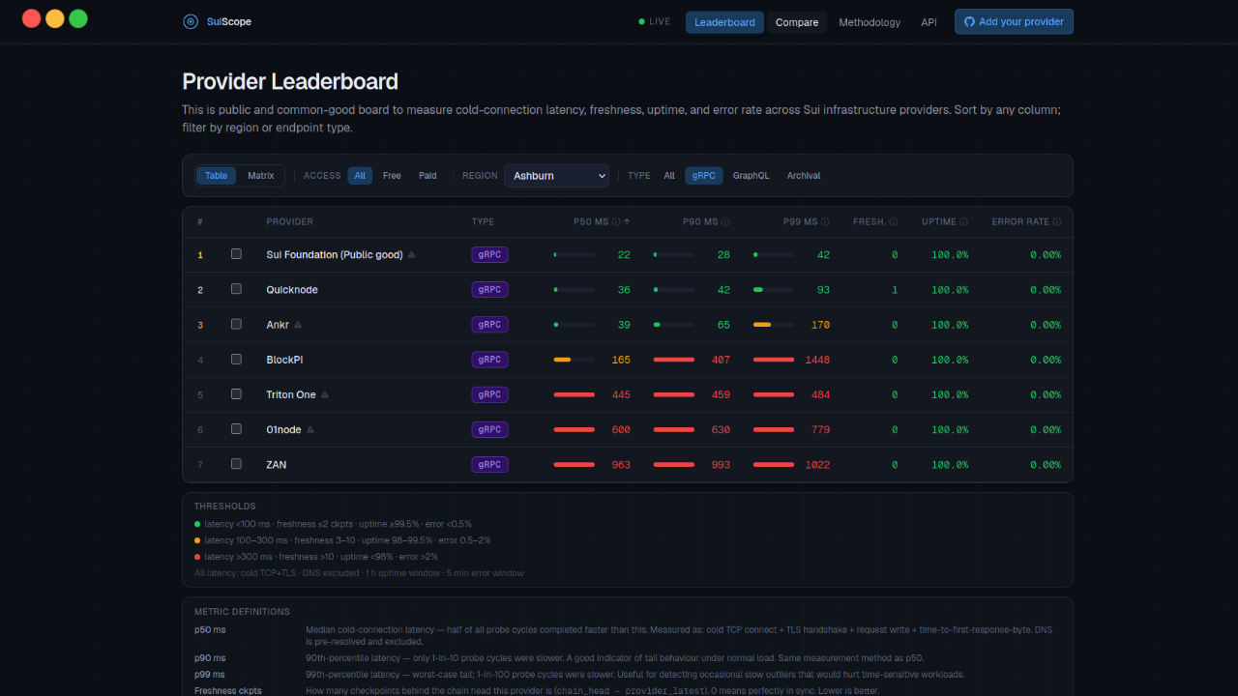The width and height of the screenshot is (1238, 696).
Task: Select the GraphQL type filter
Action: click(752, 176)
